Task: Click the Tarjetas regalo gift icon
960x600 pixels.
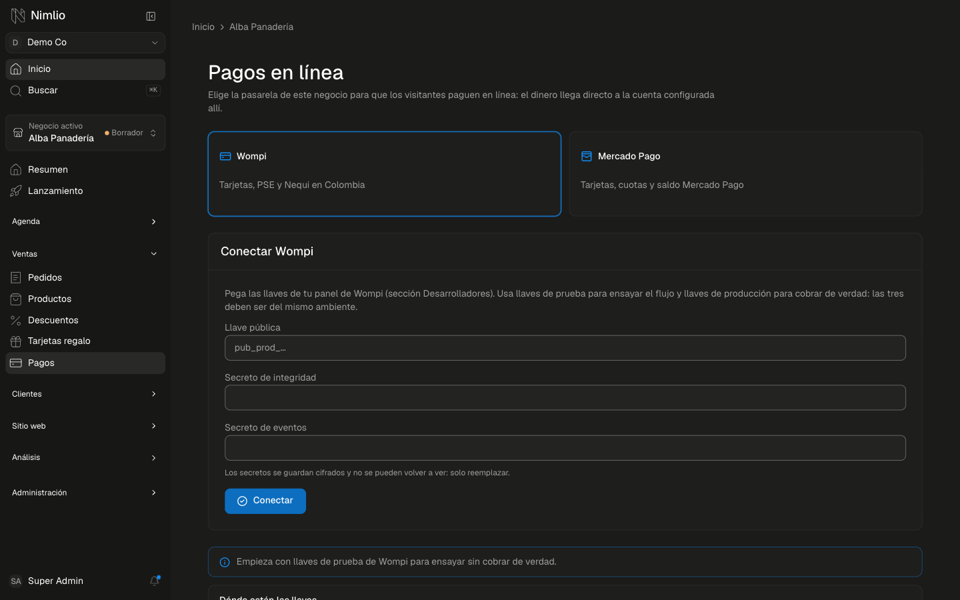Action: pyautogui.click(x=16, y=341)
